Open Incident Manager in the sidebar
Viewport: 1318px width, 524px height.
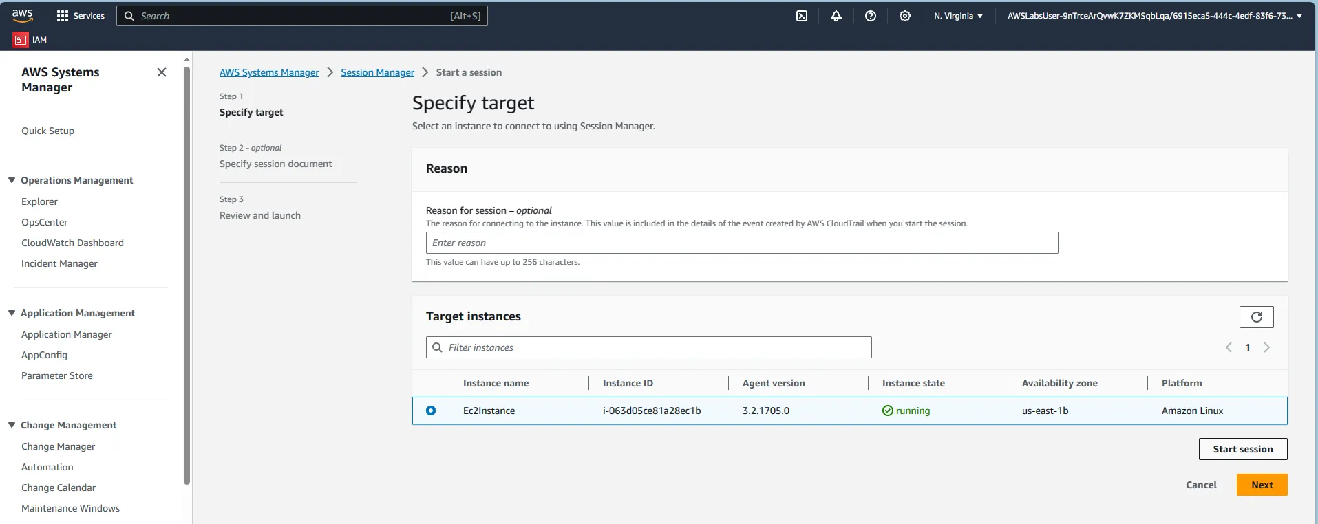click(59, 263)
